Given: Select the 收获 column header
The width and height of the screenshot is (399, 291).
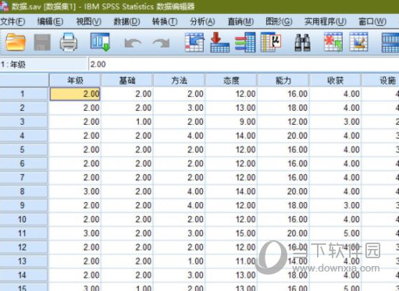Looking at the screenshot, I should pos(335,80).
